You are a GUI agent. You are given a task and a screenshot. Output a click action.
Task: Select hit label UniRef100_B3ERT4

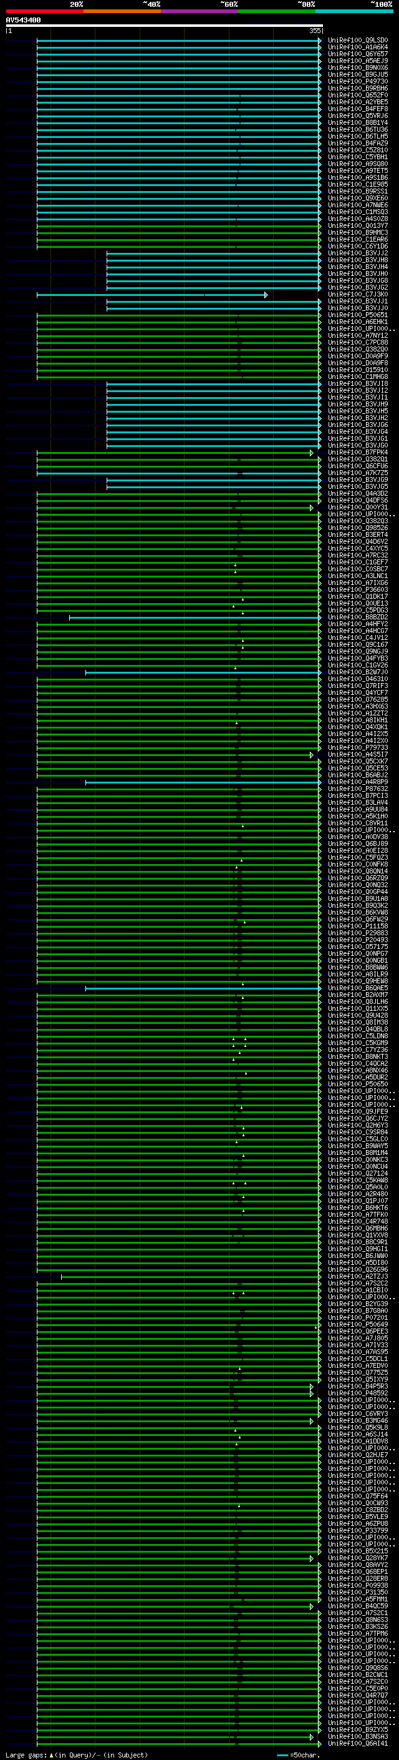point(358,534)
